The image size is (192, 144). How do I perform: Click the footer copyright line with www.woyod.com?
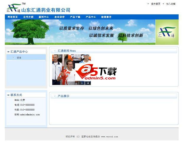point(92,137)
